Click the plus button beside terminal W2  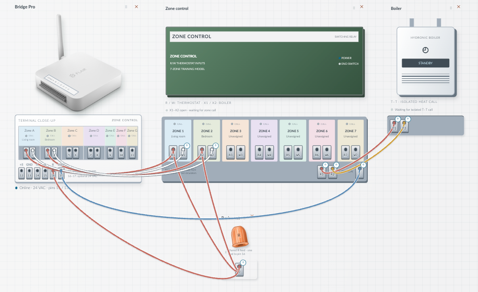tap(216, 146)
